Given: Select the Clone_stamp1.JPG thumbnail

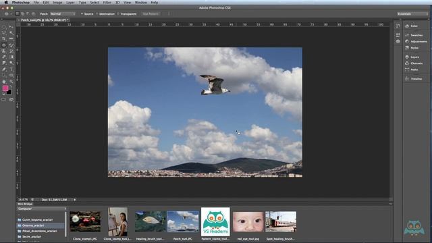Looking at the screenshot, I should (x=85, y=221).
